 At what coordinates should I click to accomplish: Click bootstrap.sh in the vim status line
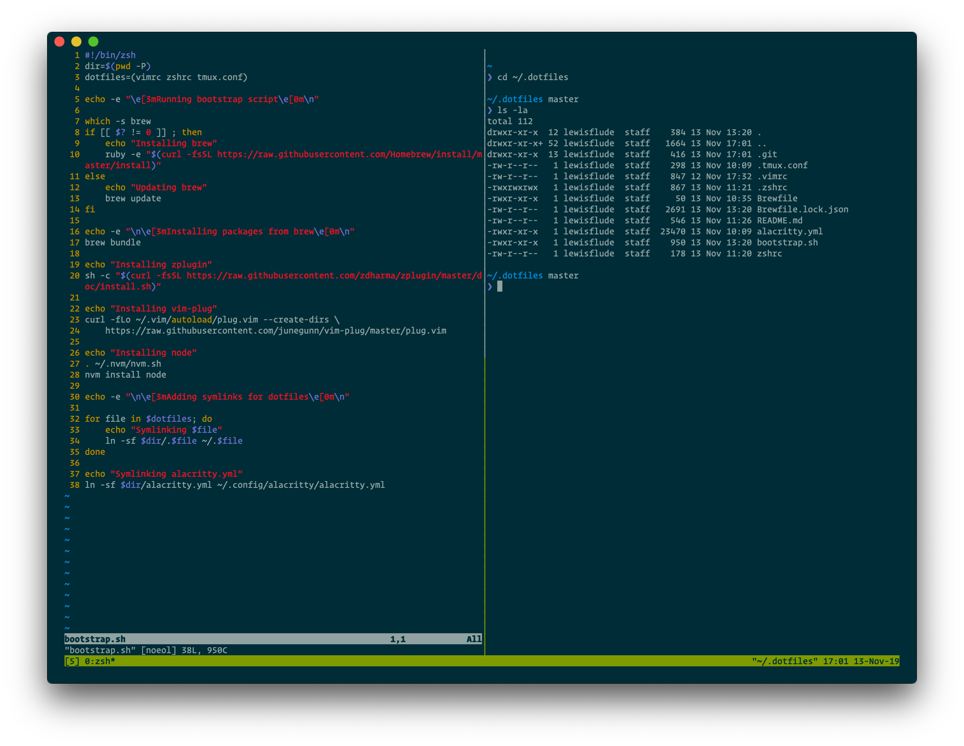[95, 638]
